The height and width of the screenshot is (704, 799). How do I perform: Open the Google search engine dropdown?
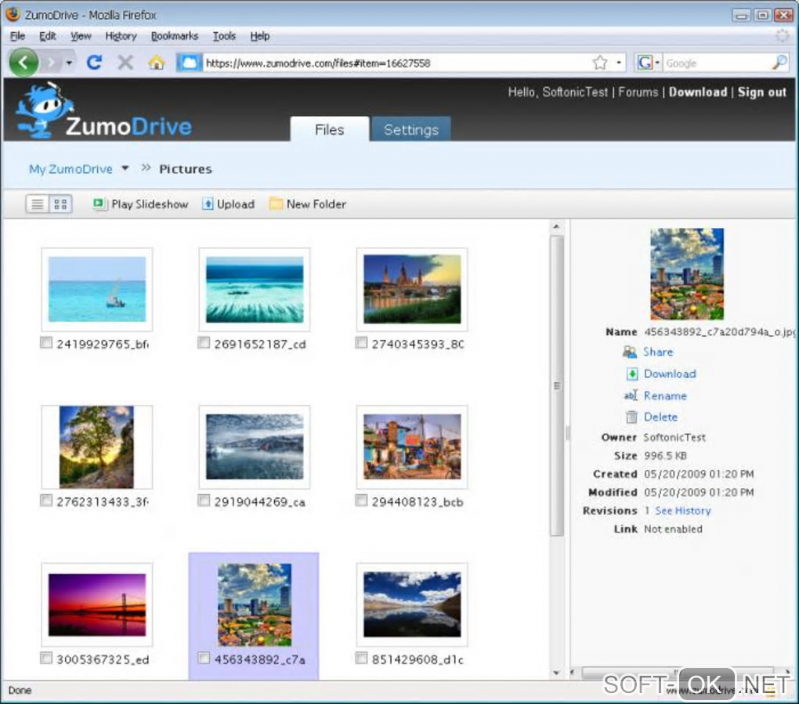click(657, 63)
